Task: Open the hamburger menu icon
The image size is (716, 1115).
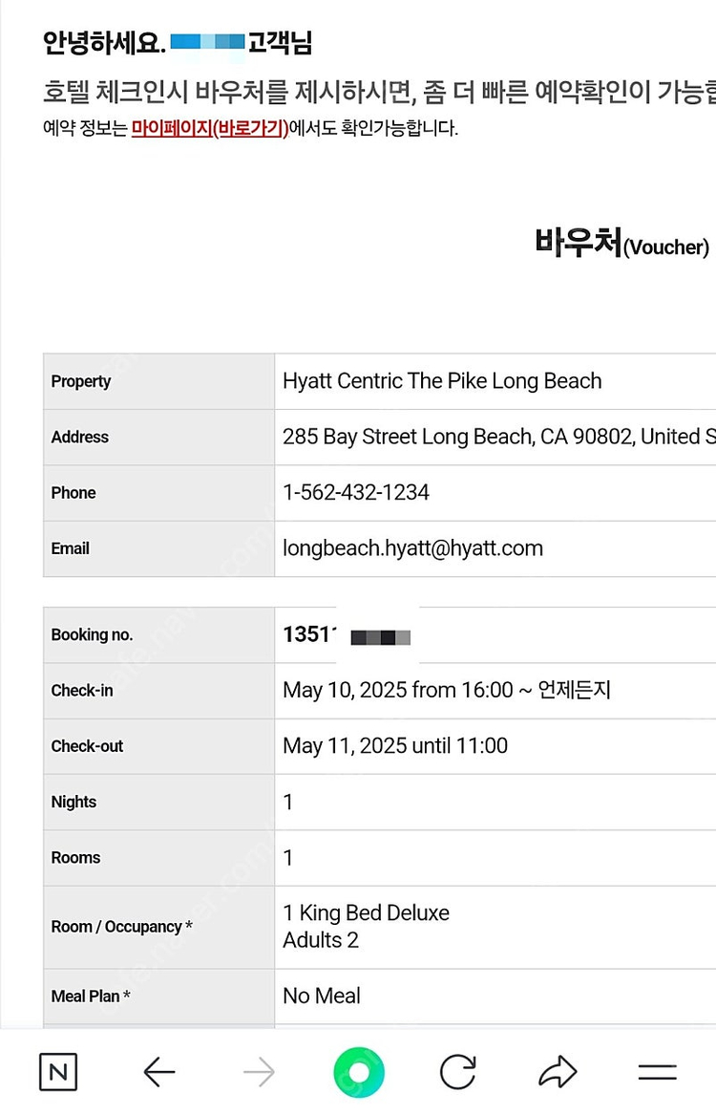Action: point(657,1072)
